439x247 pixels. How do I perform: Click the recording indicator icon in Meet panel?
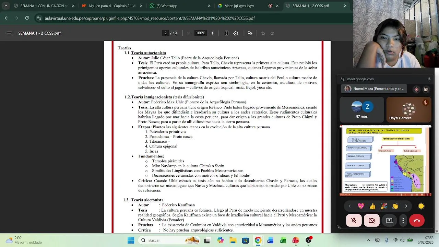[x=416, y=89]
